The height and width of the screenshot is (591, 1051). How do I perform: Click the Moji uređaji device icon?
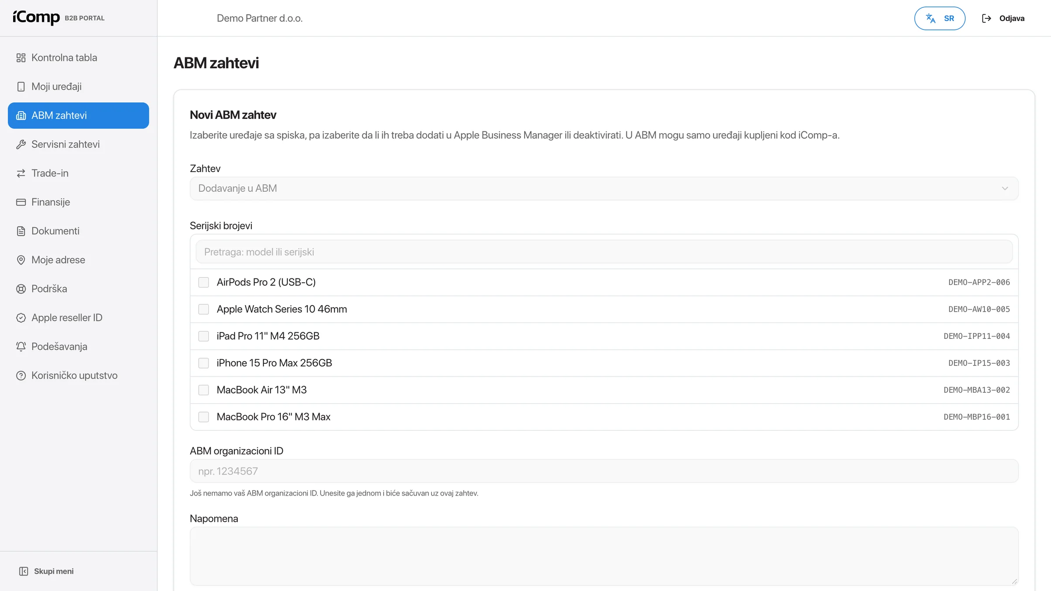pyautogui.click(x=21, y=87)
